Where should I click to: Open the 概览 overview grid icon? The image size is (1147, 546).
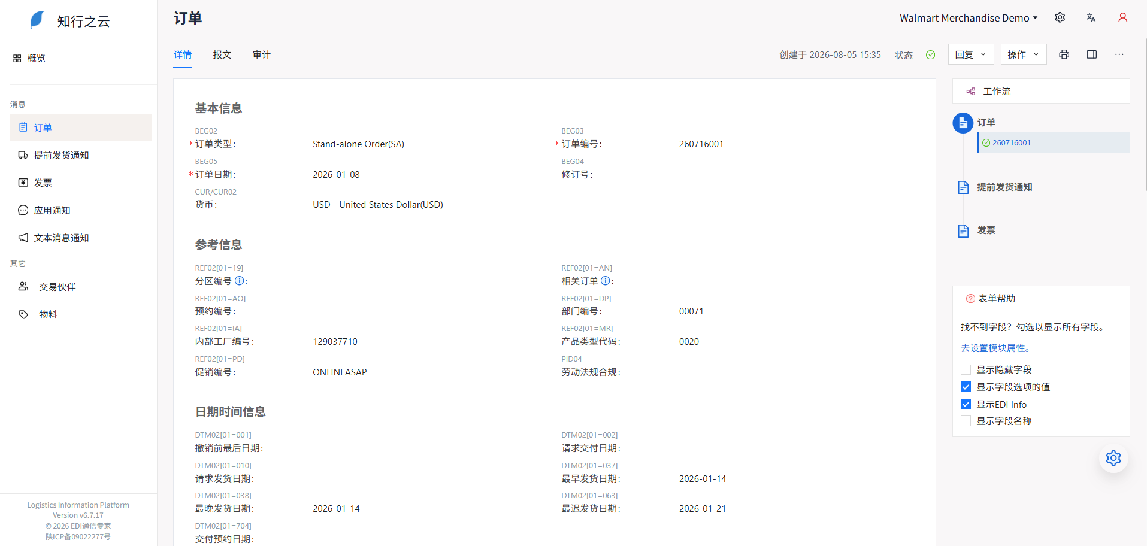point(17,58)
